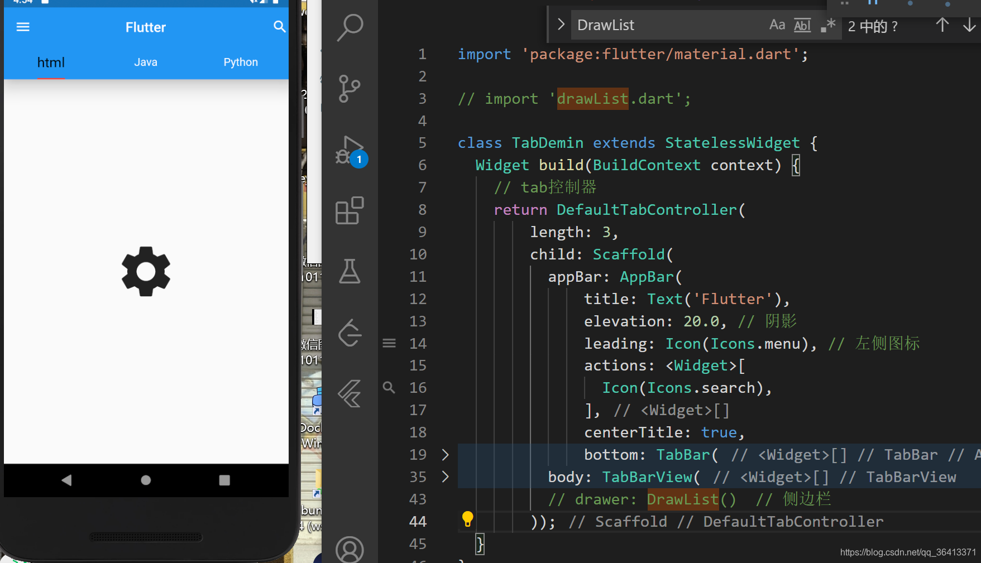Open the Search view in activity bar
This screenshot has height=563, width=981.
350,27
